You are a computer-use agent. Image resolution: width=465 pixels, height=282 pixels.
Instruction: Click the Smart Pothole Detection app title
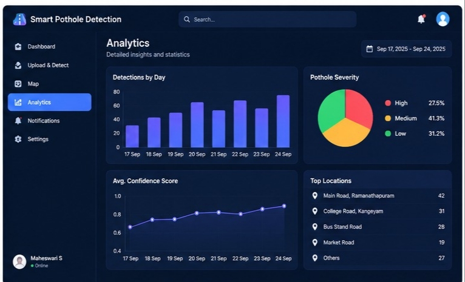76,19
